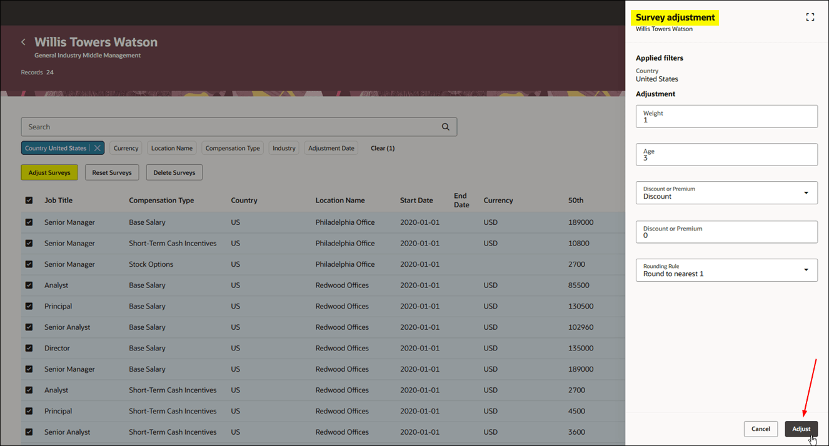Viewport: 829px width, 446px height.
Task: Edit the Discount or Premium amount field
Action: coord(726,232)
